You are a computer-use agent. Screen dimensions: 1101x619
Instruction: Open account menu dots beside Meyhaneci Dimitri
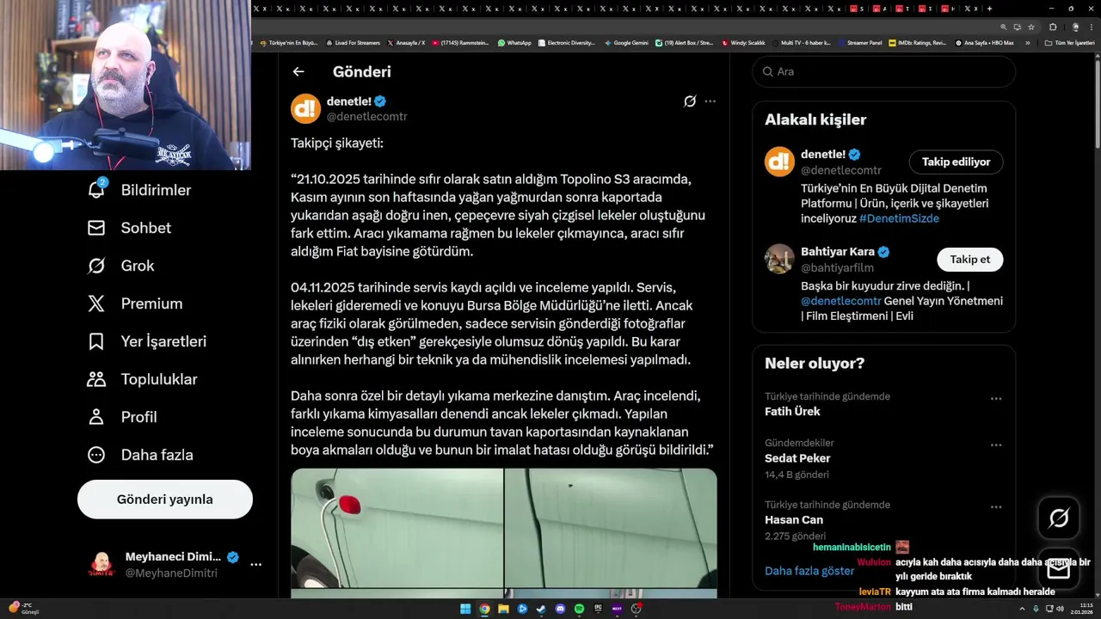click(255, 565)
